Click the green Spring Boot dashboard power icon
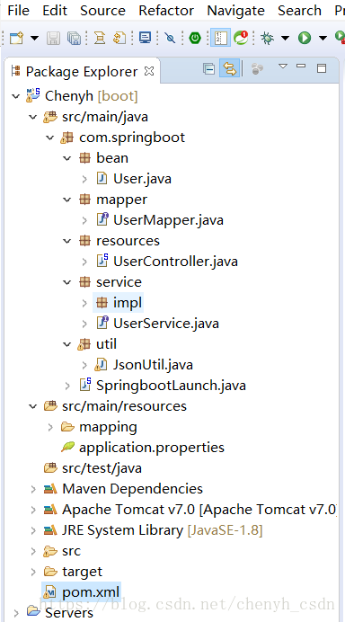The image size is (345, 622). pyautogui.click(x=195, y=38)
